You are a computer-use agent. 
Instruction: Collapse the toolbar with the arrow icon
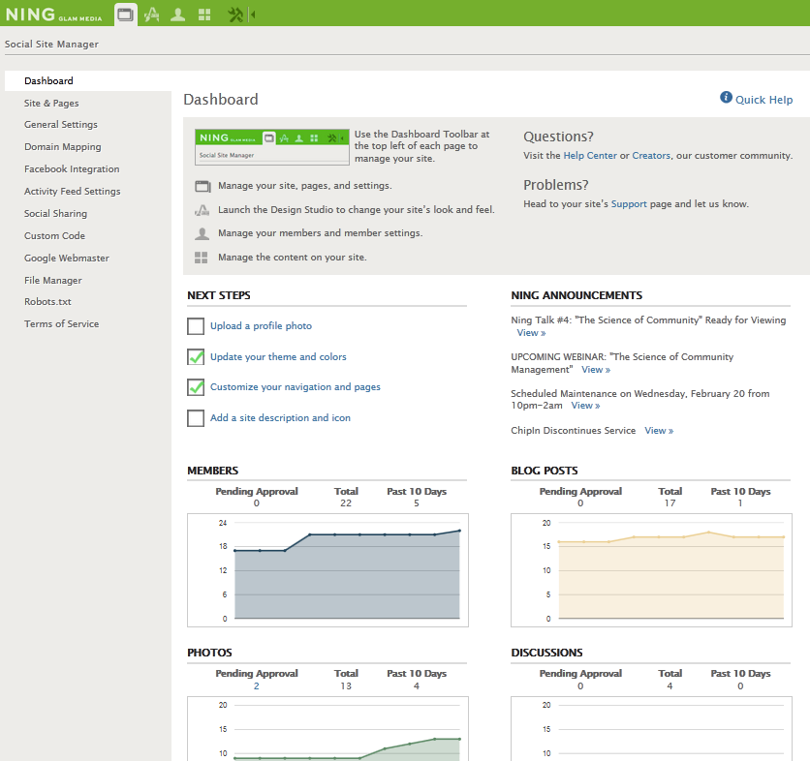click(x=252, y=15)
